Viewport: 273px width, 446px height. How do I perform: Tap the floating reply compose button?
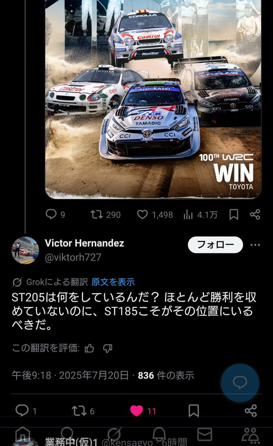[x=240, y=382]
